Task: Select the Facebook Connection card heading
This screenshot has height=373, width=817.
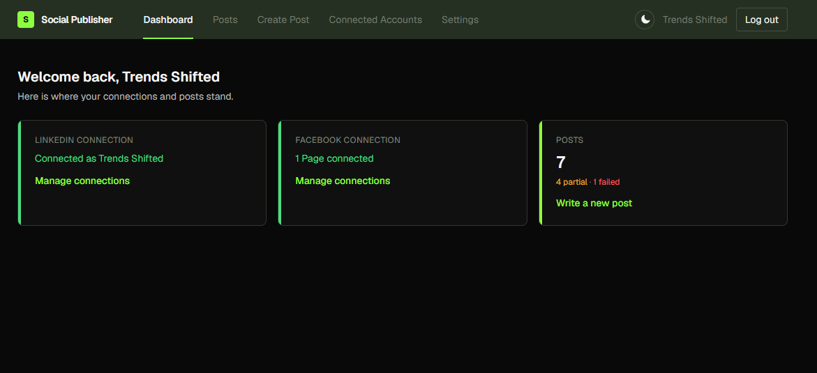Action: point(347,140)
